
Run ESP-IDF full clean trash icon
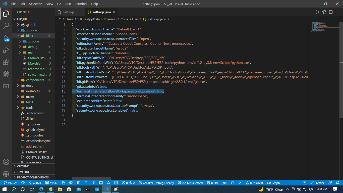78,183
